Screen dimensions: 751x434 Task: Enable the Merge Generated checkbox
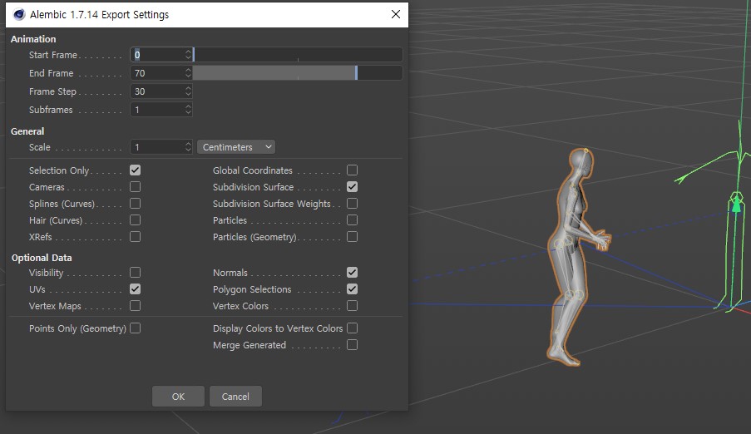coord(352,345)
